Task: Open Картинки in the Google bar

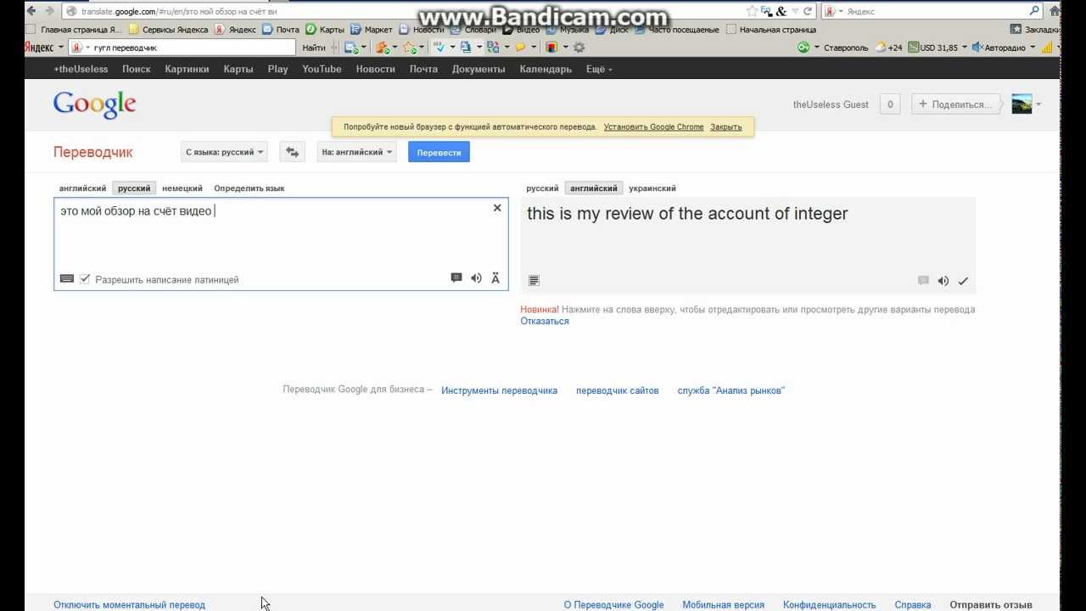Action: pyautogui.click(x=187, y=69)
